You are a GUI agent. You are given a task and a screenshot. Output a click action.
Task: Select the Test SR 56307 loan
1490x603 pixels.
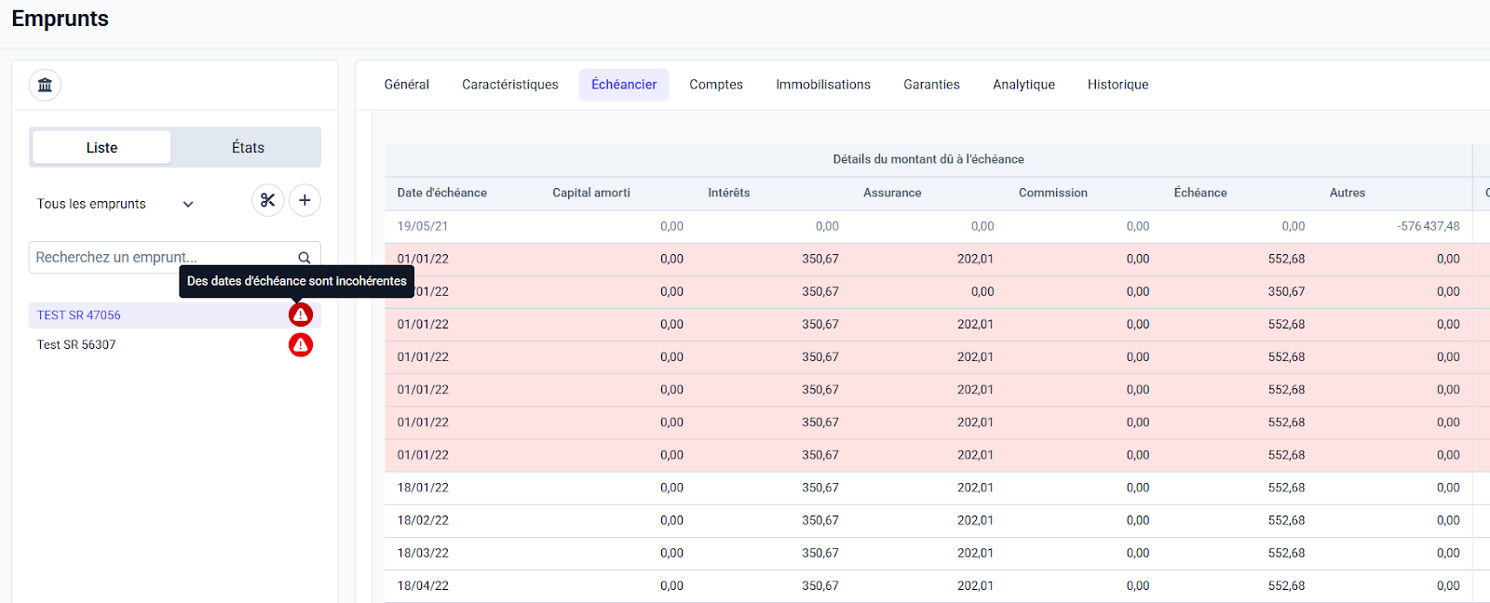click(x=76, y=345)
